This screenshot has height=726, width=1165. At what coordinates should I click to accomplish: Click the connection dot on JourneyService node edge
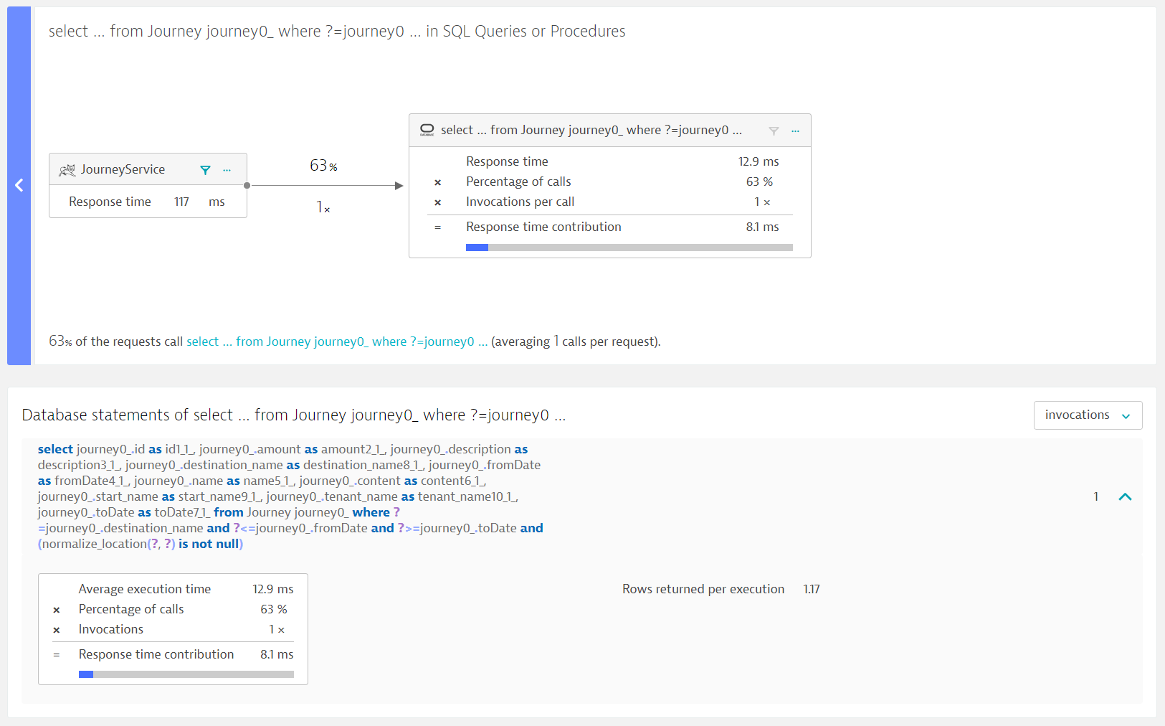coord(247,185)
